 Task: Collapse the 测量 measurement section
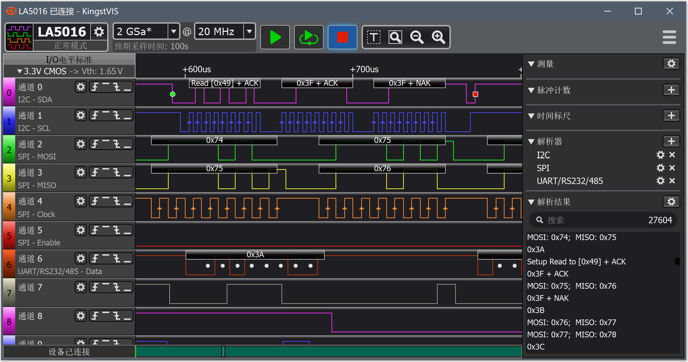(531, 64)
